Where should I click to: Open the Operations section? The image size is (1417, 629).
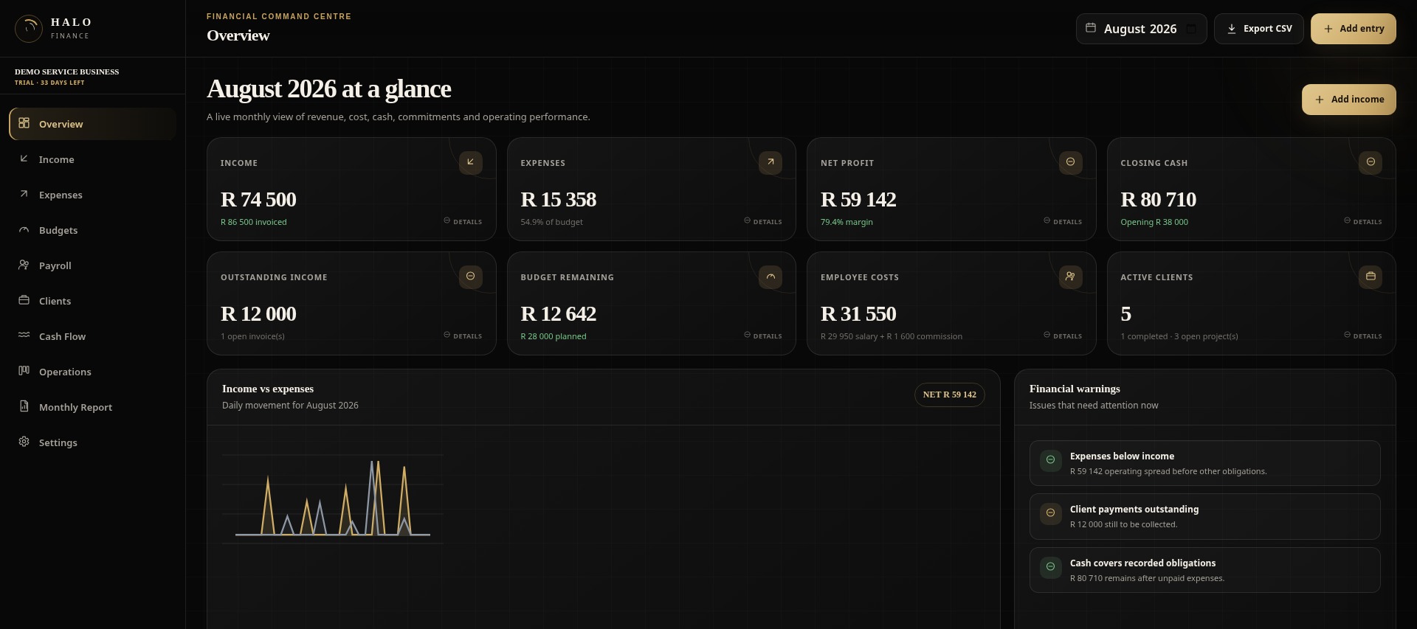92,372
